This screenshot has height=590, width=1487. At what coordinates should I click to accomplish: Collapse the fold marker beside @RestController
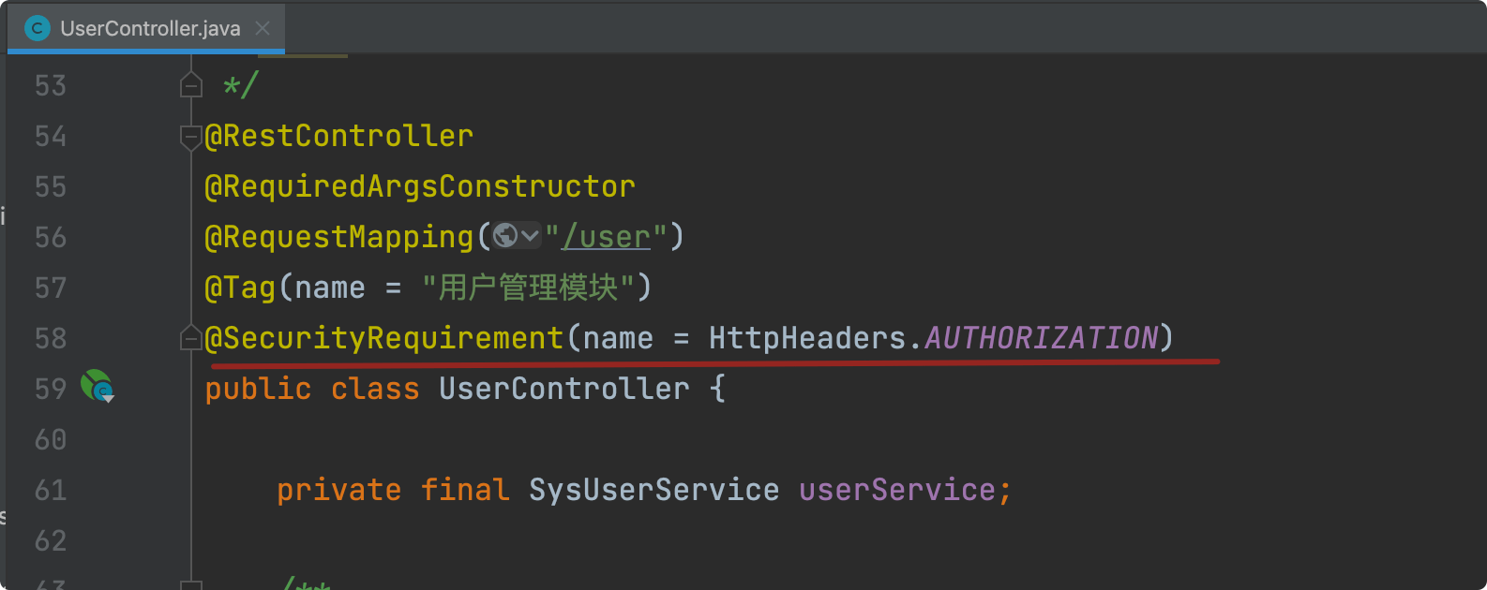[191, 137]
